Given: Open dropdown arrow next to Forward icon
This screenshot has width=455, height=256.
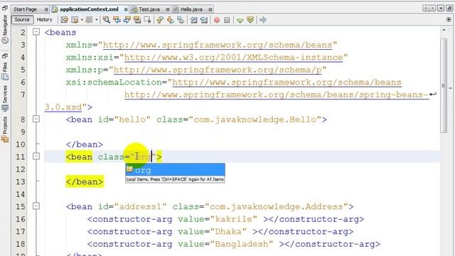Looking at the screenshot, I should [x=97, y=20].
